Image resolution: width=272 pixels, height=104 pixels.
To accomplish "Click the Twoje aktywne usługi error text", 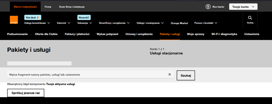I will (60, 84).
